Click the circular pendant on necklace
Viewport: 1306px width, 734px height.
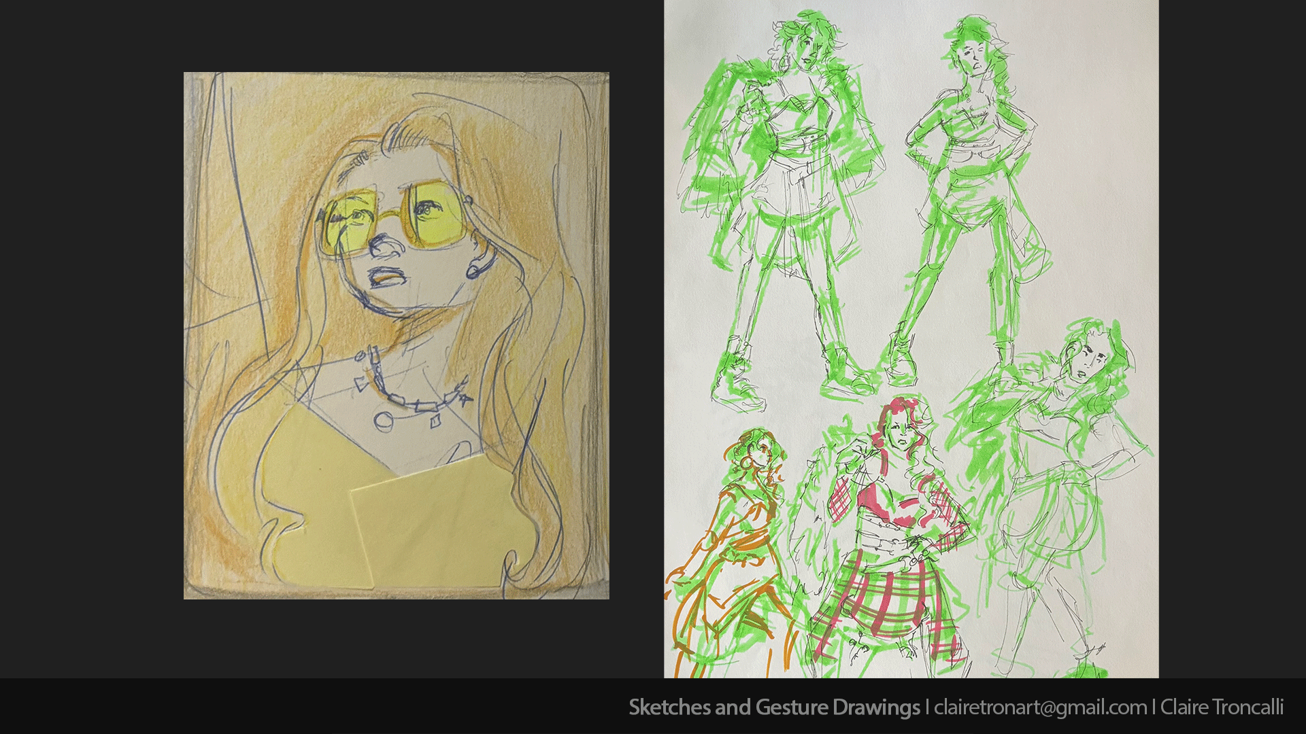383,420
